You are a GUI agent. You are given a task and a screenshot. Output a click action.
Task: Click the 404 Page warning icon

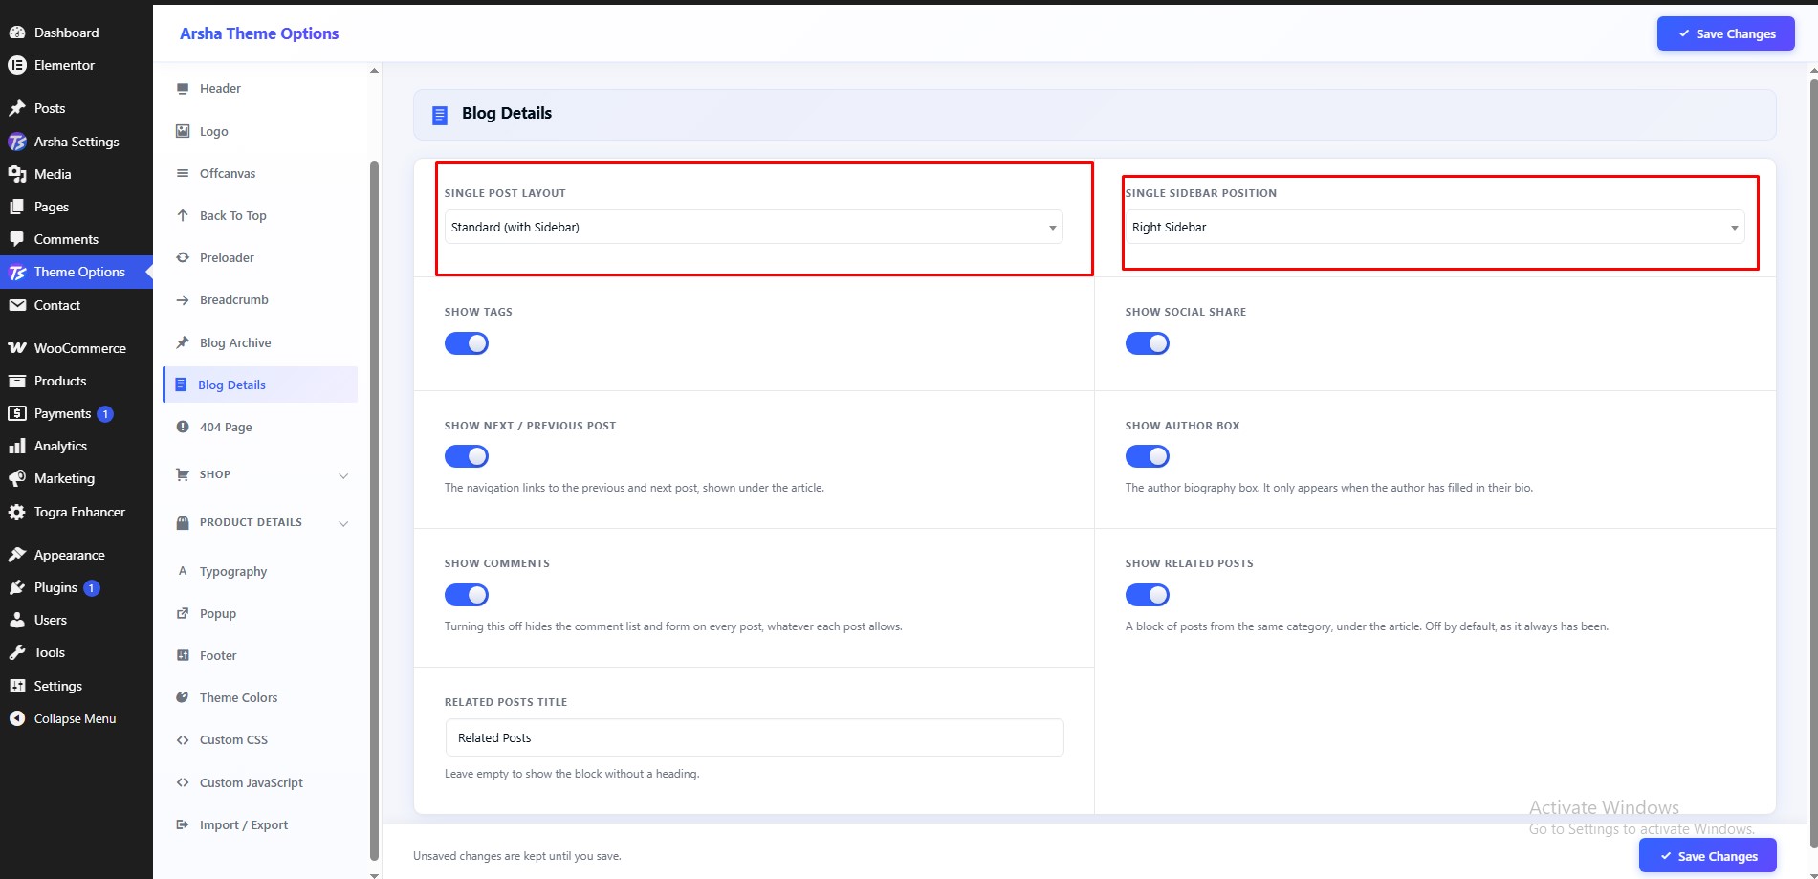(183, 427)
